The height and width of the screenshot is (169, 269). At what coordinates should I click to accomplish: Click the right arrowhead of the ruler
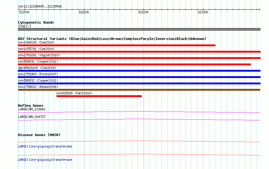(x=260, y=9)
